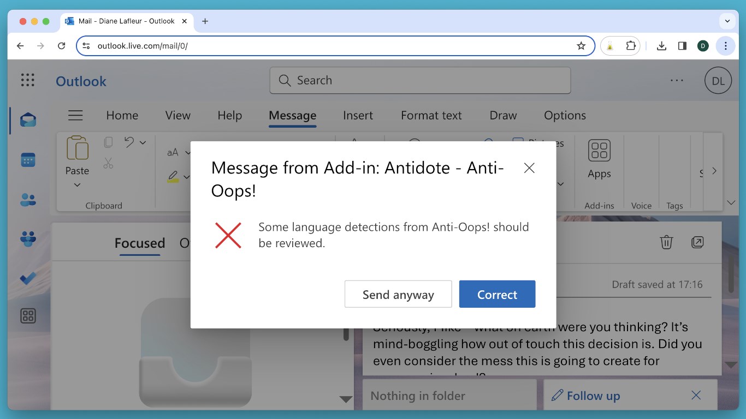Click the Undo arrow icon
This screenshot has width=746, height=419.
(x=129, y=142)
